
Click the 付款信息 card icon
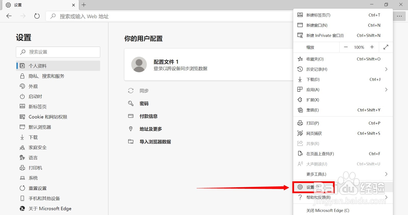pos(131,116)
